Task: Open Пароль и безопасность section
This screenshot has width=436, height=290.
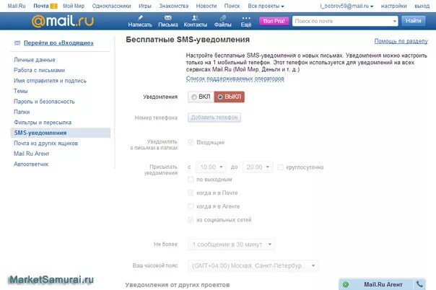Action: [44, 102]
